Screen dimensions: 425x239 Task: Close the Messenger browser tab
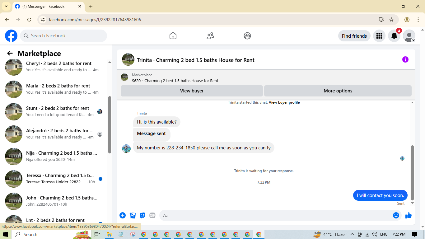(80, 6)
